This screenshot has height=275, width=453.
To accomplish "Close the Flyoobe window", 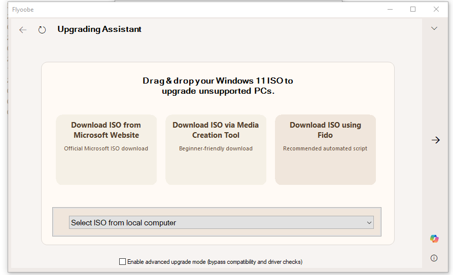I will point(436,9).
